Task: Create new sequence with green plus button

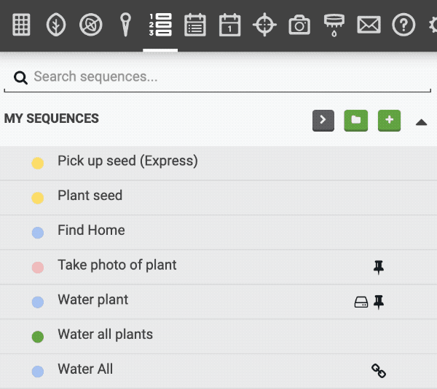Action: (389, 121)
